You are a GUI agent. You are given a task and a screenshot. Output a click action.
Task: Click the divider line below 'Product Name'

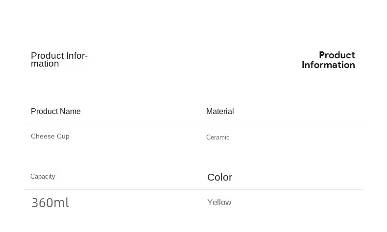193,124
